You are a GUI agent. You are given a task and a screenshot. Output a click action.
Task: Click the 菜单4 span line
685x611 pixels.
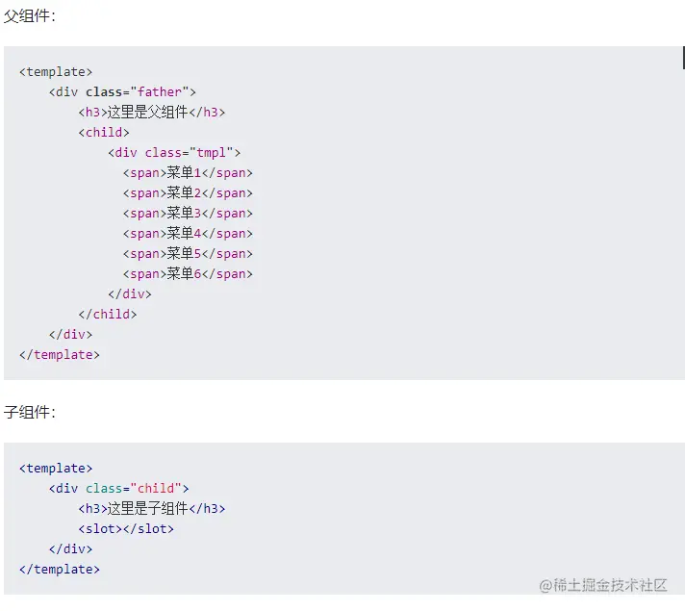[188, 233]
